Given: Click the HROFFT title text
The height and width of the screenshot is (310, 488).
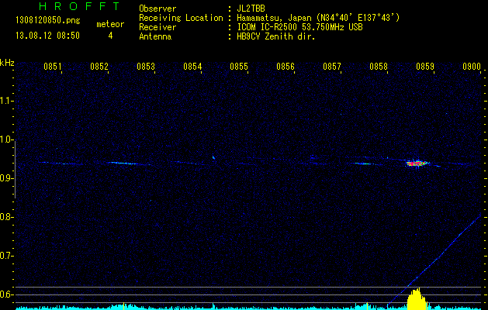Looking at the screenshot, I should click(80, 6).
